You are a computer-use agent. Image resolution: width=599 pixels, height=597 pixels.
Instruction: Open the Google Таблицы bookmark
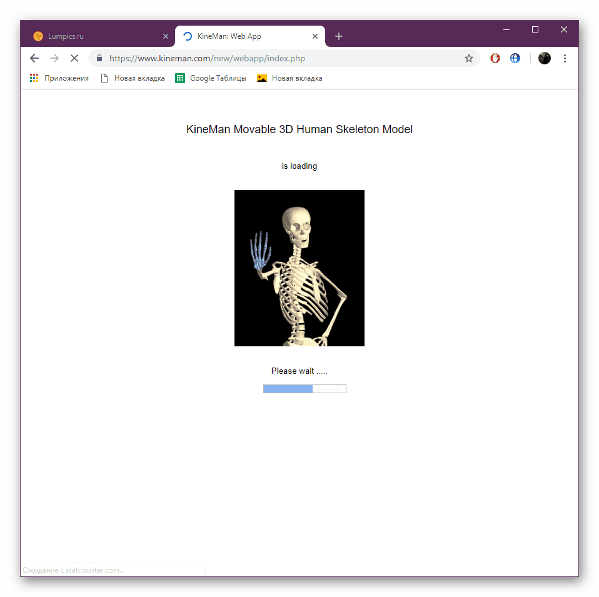point(211,78)
